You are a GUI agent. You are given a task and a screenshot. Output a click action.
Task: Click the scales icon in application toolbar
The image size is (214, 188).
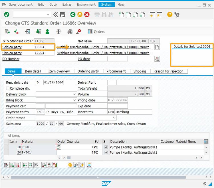tap(58, 32)
